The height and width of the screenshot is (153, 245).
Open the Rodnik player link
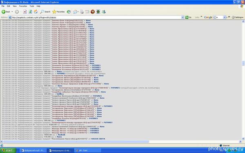point(62,135)
